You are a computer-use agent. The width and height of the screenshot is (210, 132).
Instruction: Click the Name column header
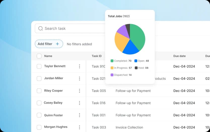coord(48,56)
